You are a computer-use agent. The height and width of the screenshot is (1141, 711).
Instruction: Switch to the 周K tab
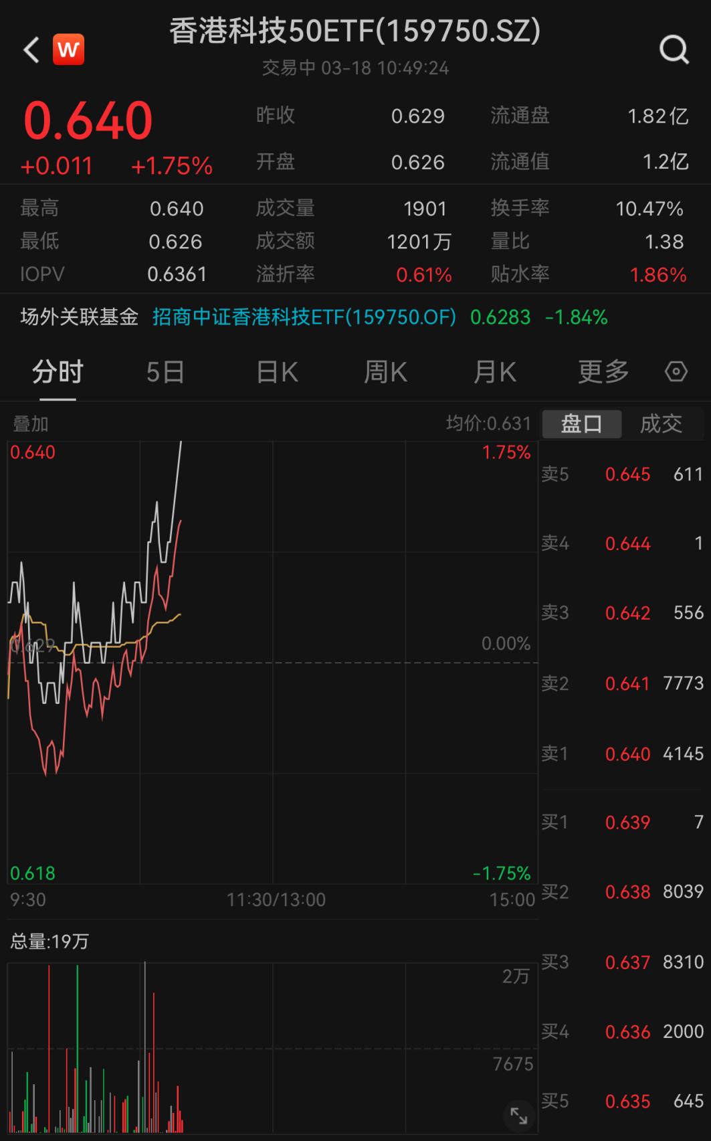(385, 372)
